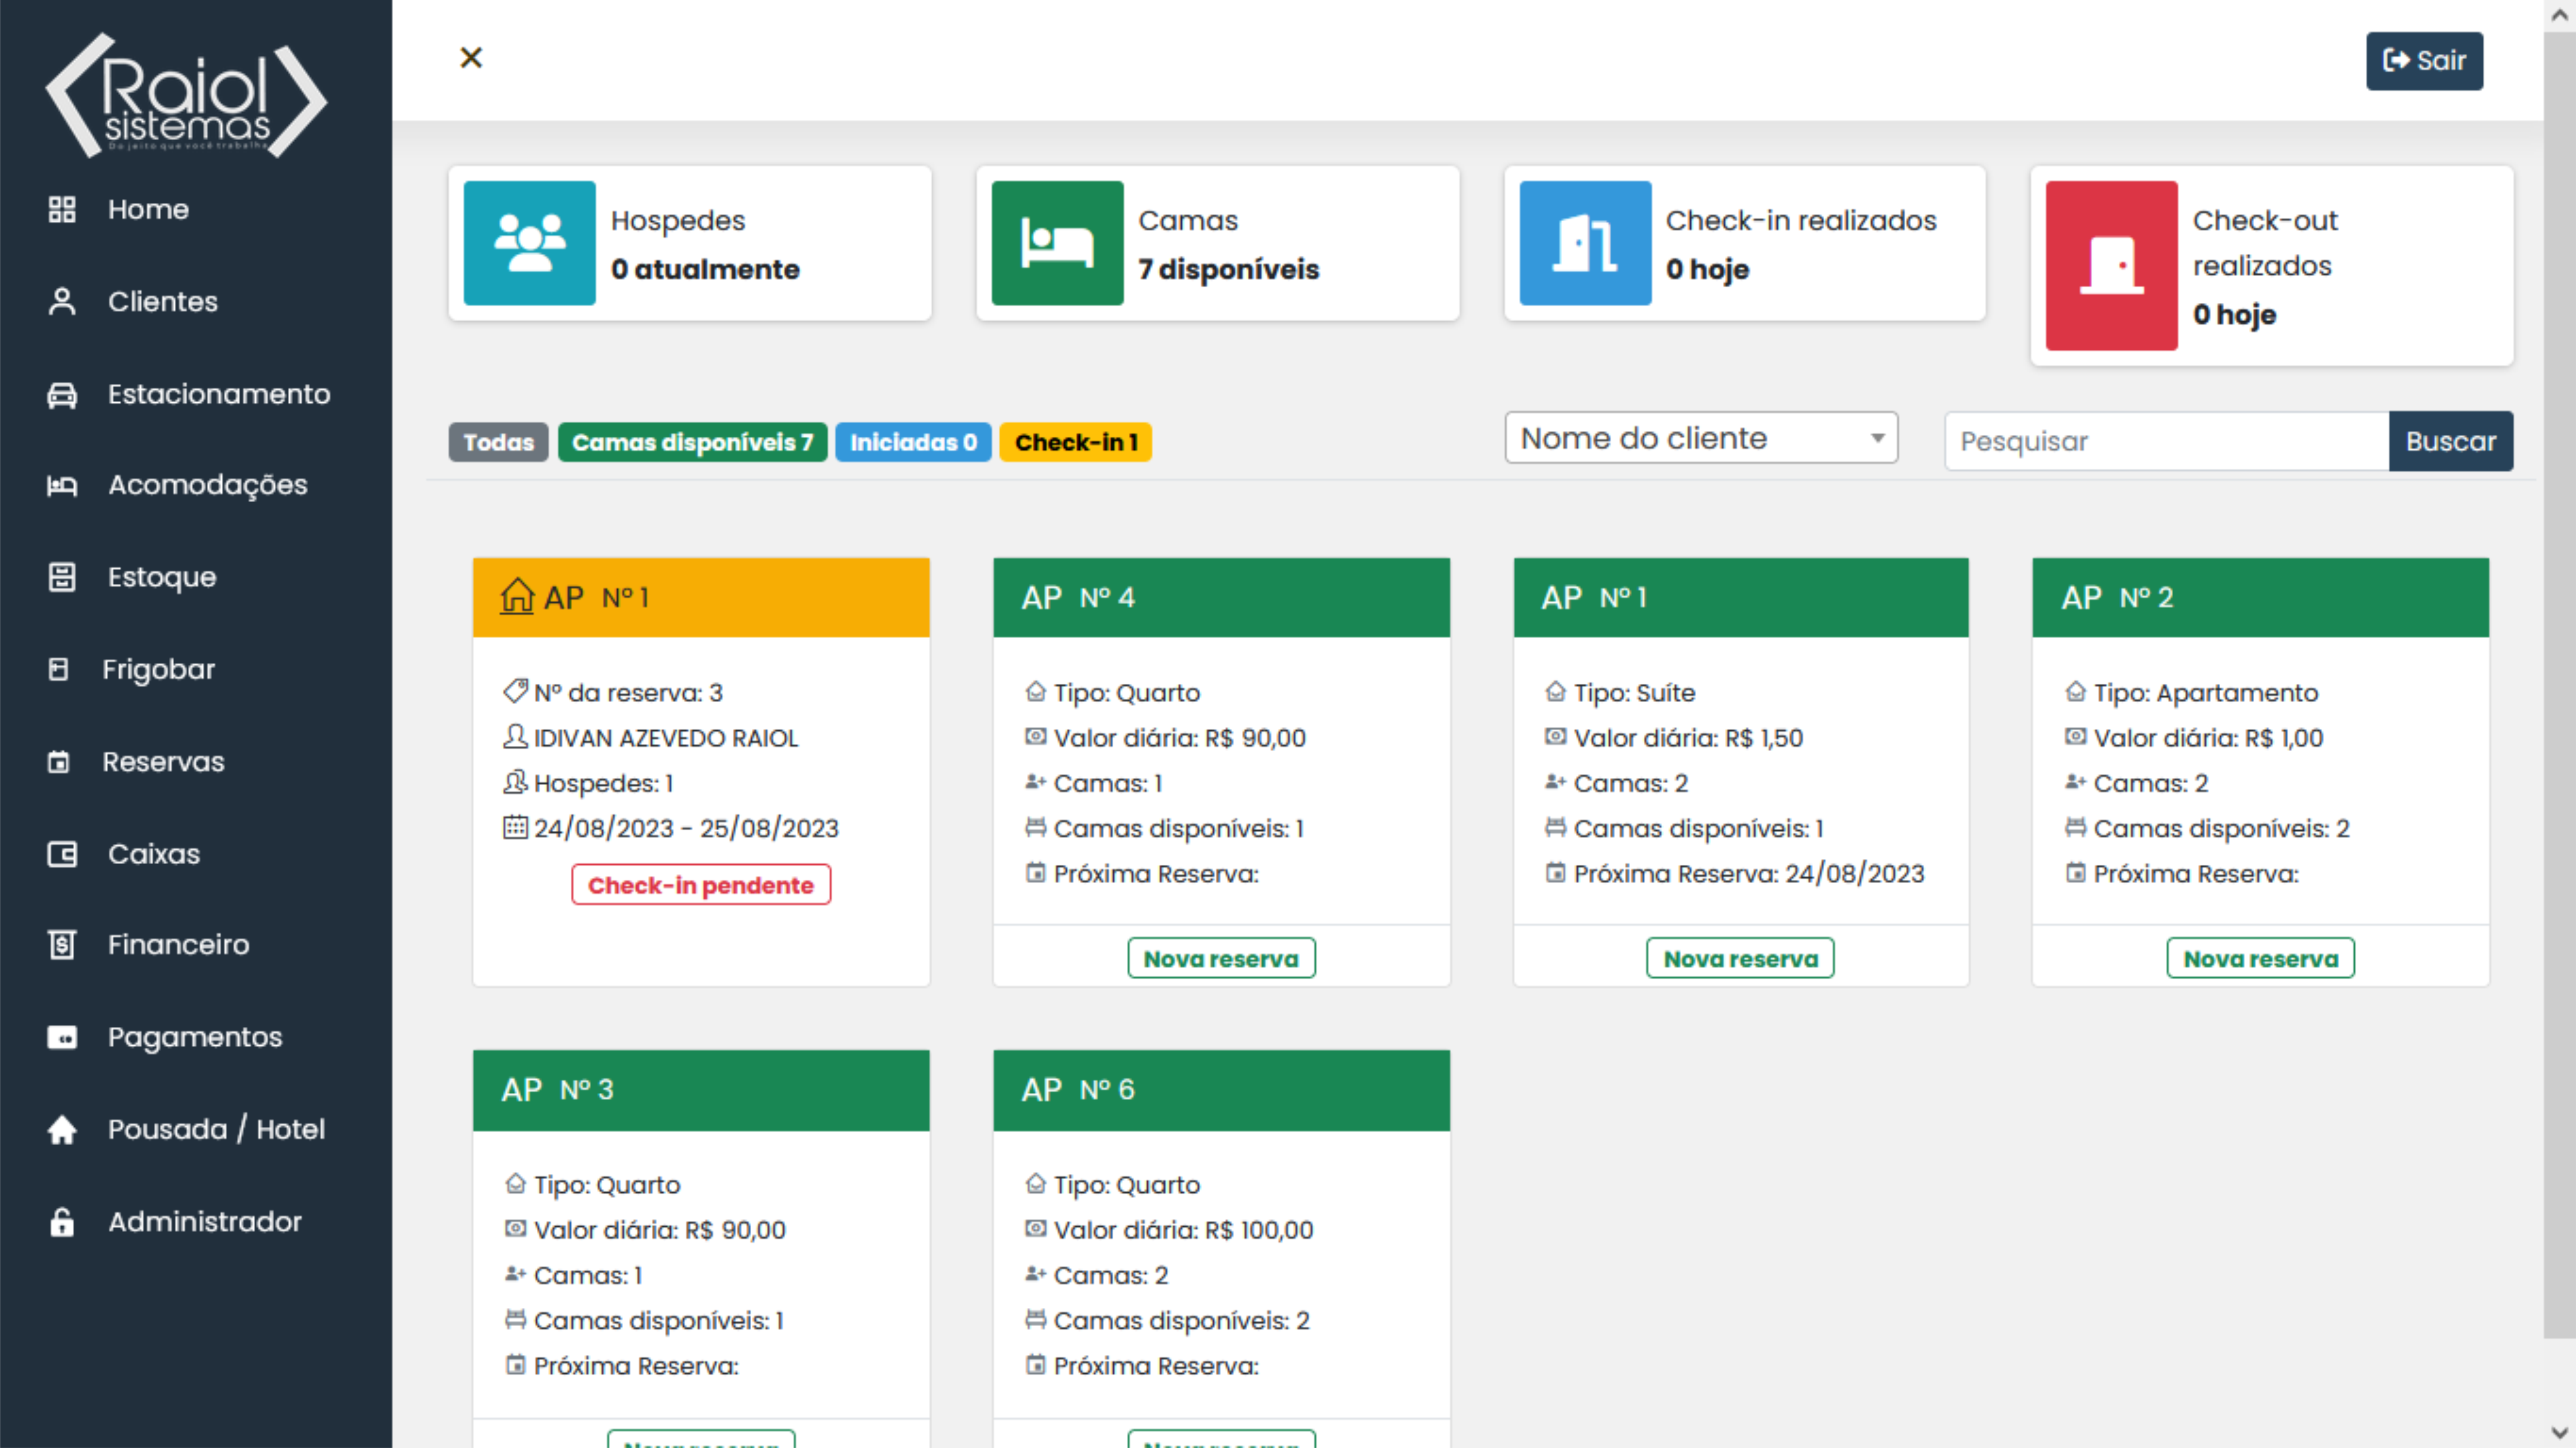Click the Sair logout button
Viewport: 2576px width, 1448px height.
[x=2424, y=61]
